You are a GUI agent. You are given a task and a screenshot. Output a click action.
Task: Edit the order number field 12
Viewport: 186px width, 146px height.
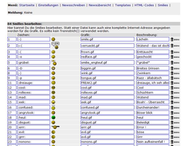click(12, 88)
